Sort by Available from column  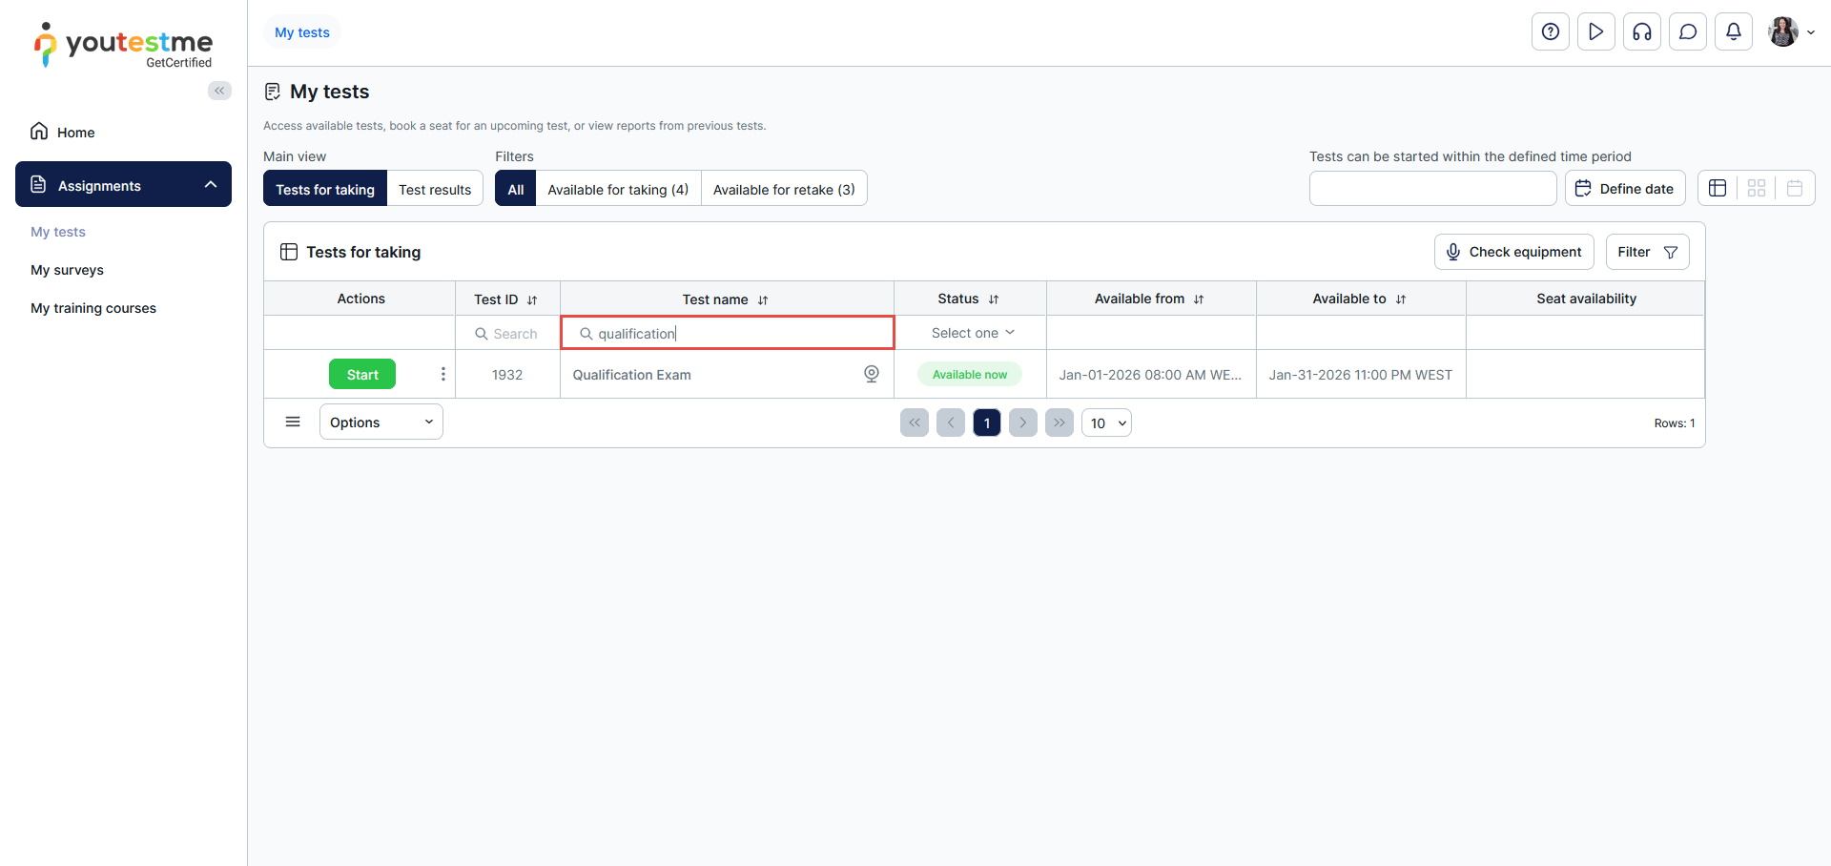point(1198,299)
